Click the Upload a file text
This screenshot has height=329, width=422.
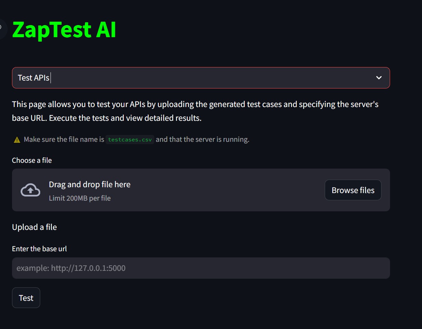click(34, 227)
